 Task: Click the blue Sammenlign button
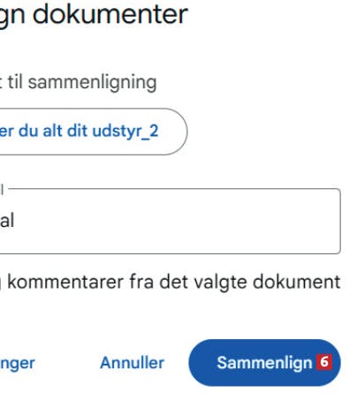tap(264, 363)
